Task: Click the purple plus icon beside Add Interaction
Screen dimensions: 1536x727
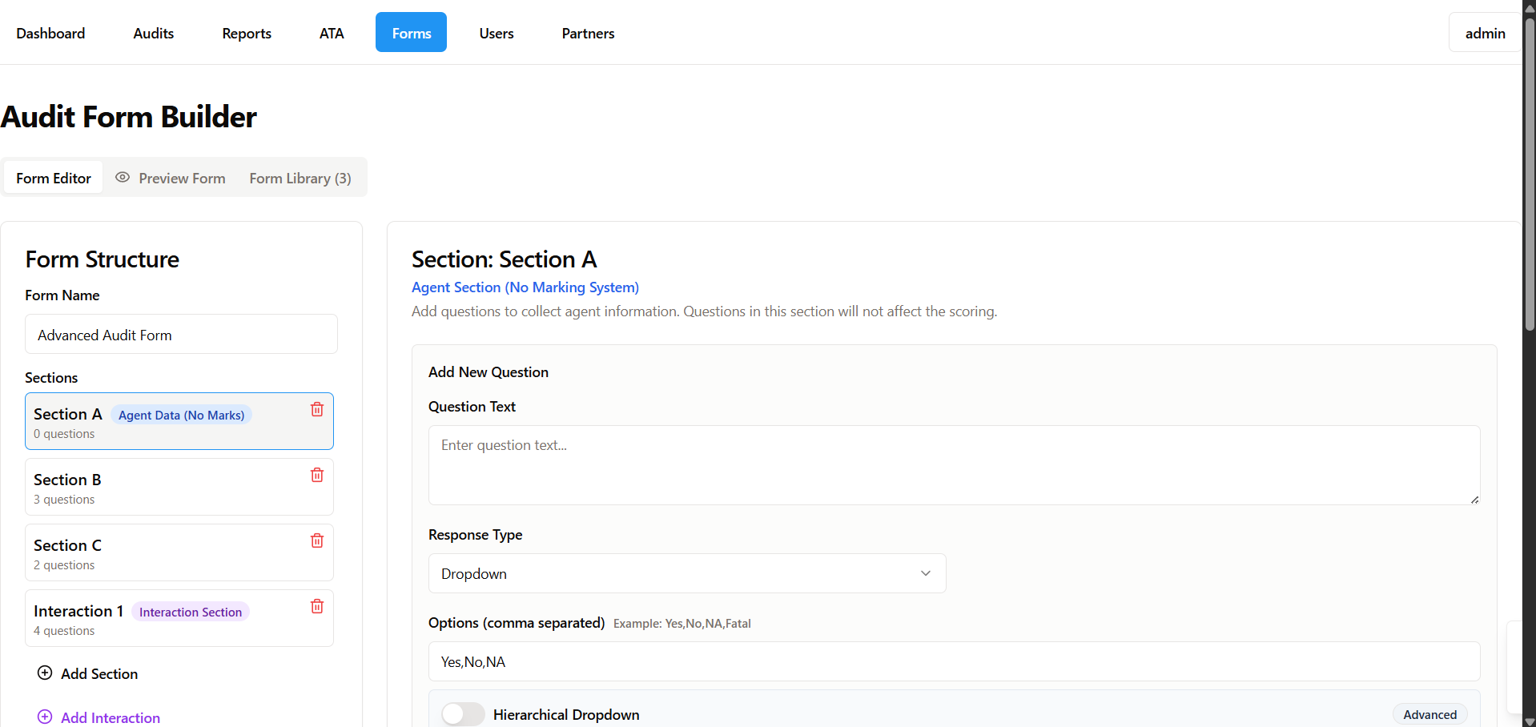Action: click(45, 717)
